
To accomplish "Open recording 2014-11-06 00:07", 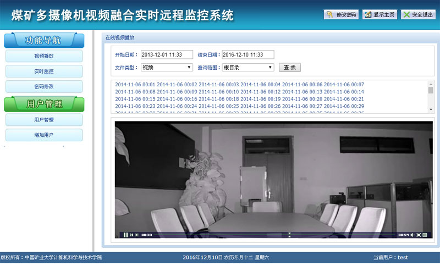I will click(344, 85).
